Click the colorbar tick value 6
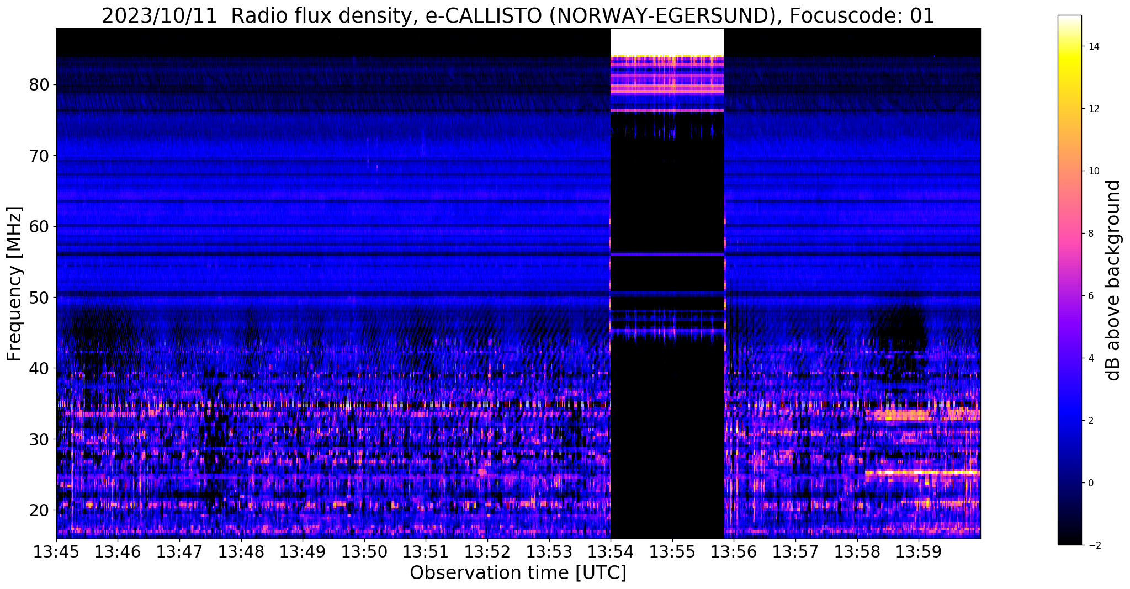This screenshot has height=589, width=1130. [1091, 296]
